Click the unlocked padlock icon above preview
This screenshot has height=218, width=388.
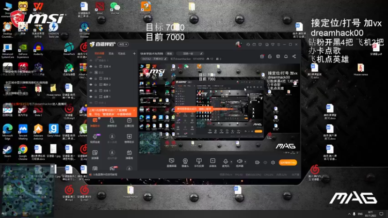tap(270, 56)
